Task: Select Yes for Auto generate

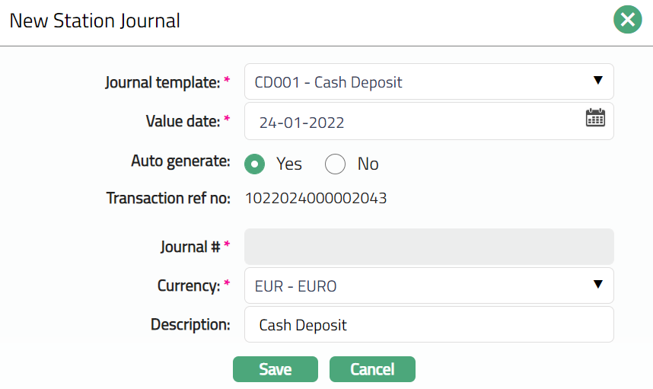Action: pyautogui.click(x=256, y=164)
